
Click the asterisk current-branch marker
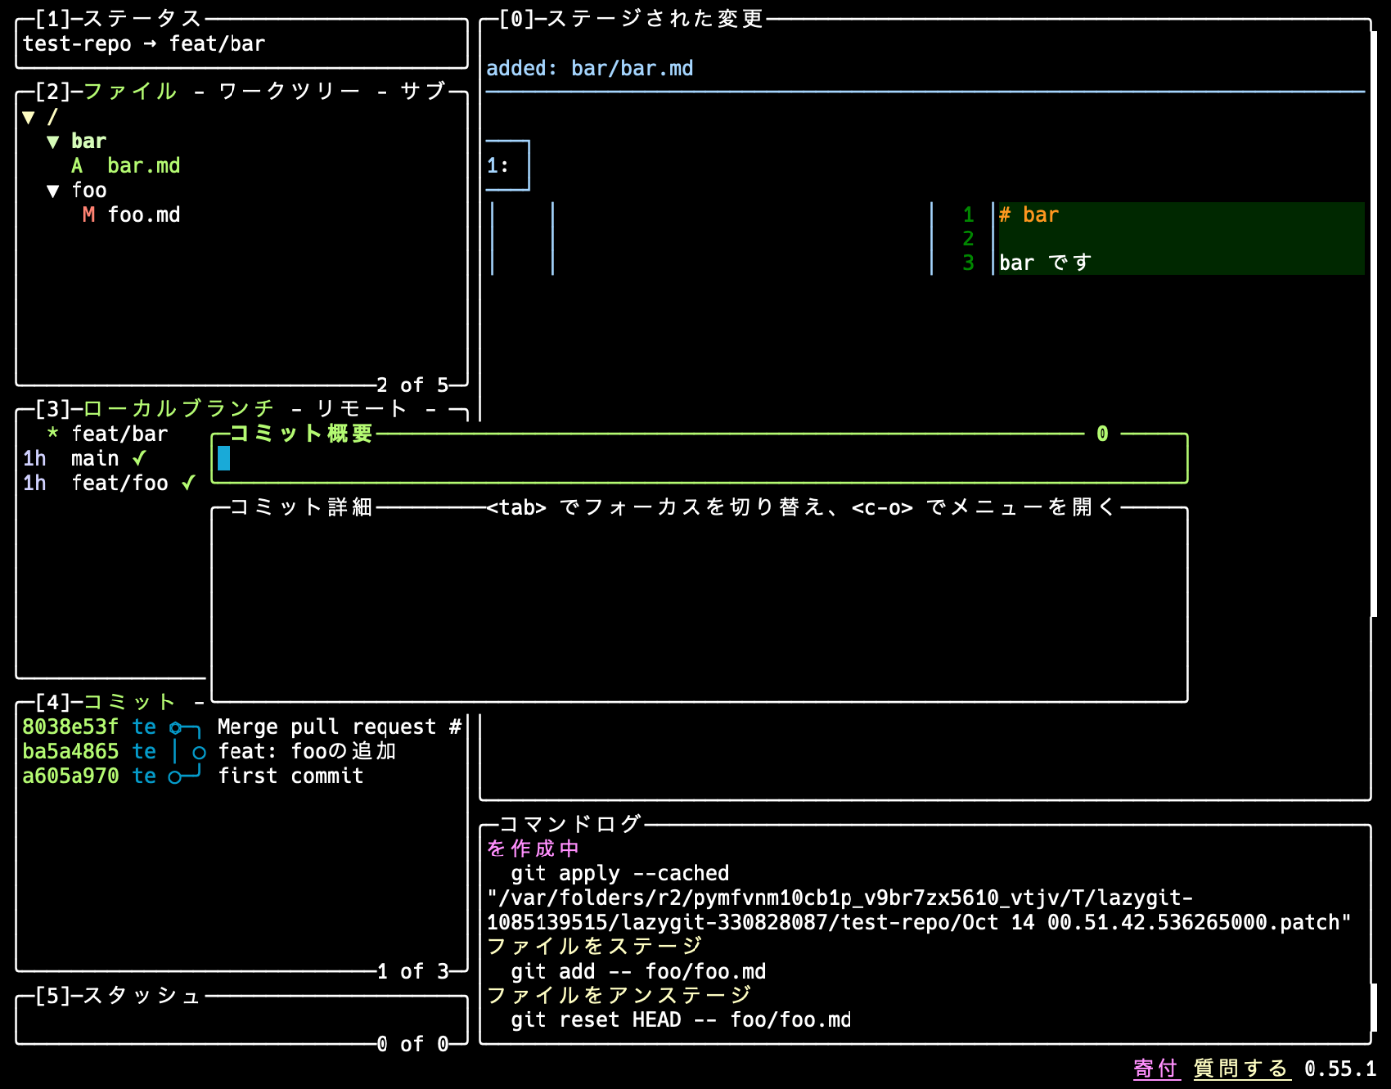tap(53, 434)
